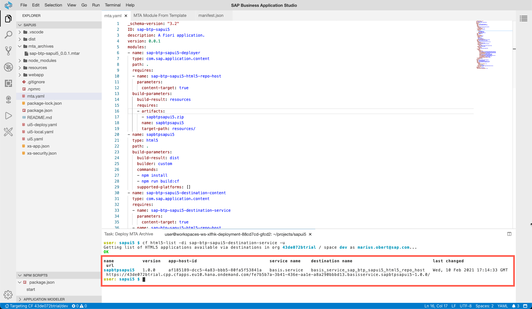Change indentation via Spaces: 2 indicator
The width and height of the screenshot is (532, 309).
(484, 306)
